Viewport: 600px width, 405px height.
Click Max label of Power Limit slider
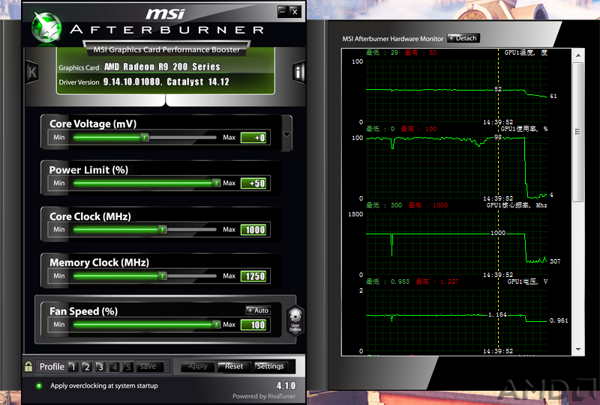[x=229, y=183]
